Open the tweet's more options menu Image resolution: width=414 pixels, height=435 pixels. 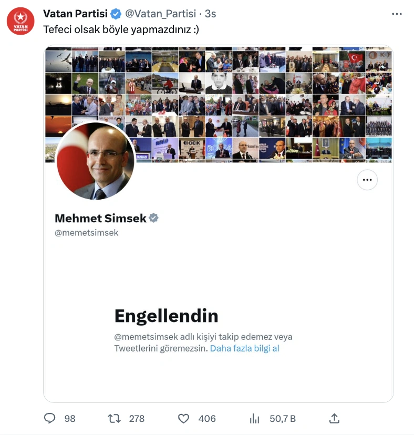point(398,14)
